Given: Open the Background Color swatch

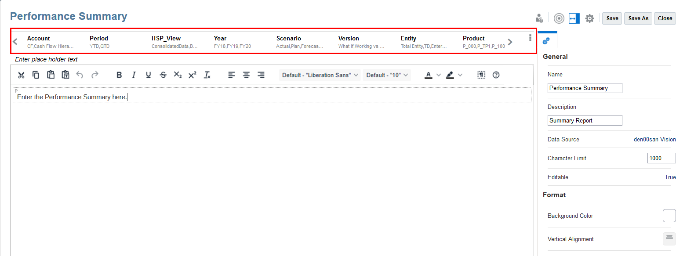Looking at the screenshot, I should (x=669, y=216).
